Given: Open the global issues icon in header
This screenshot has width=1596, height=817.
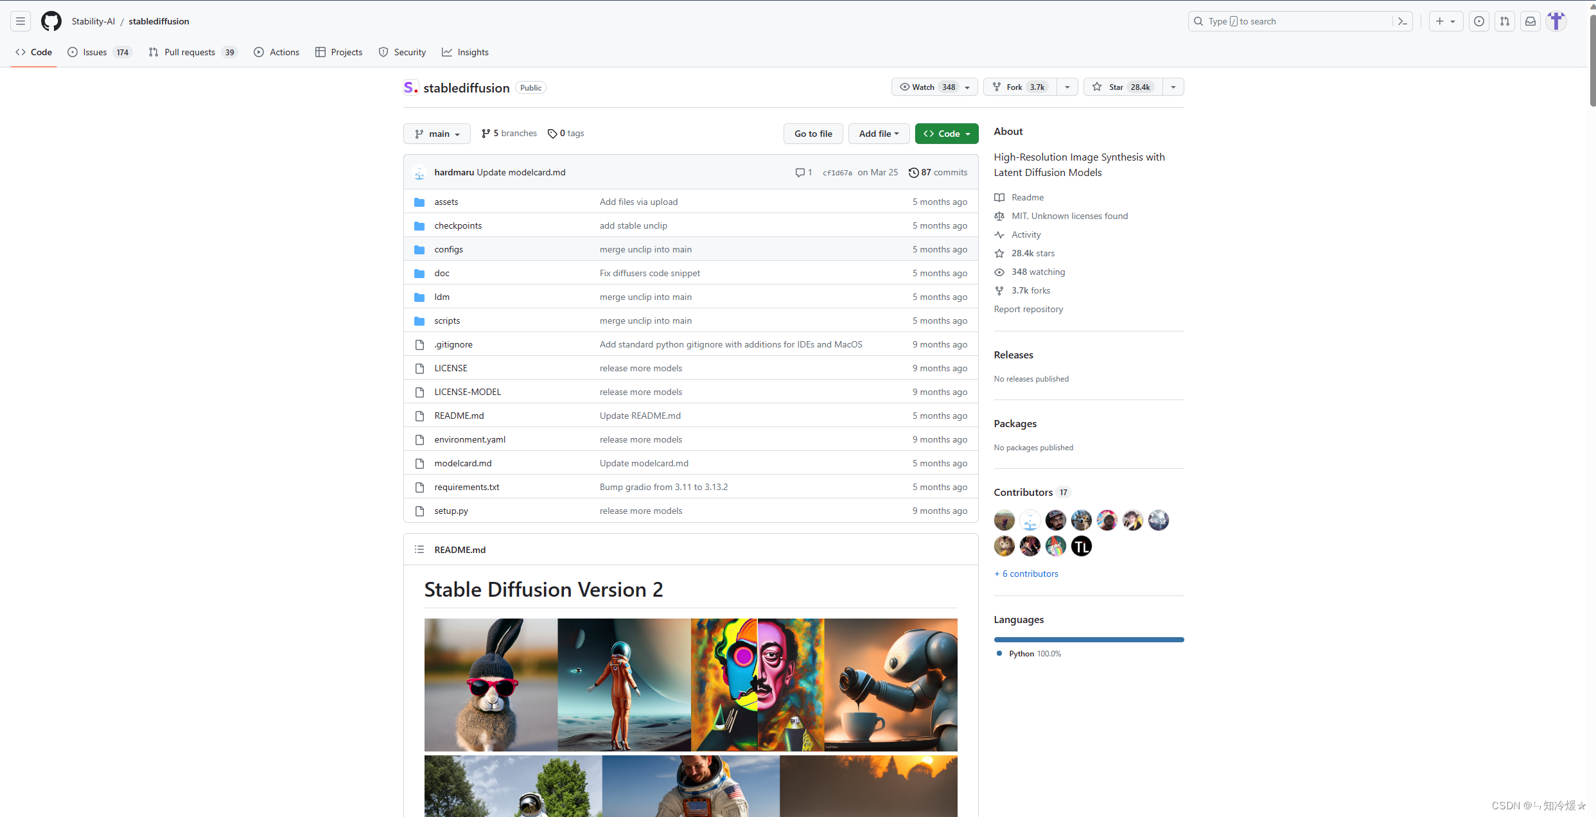Looking at the screenshot, I should [1479, 21].
